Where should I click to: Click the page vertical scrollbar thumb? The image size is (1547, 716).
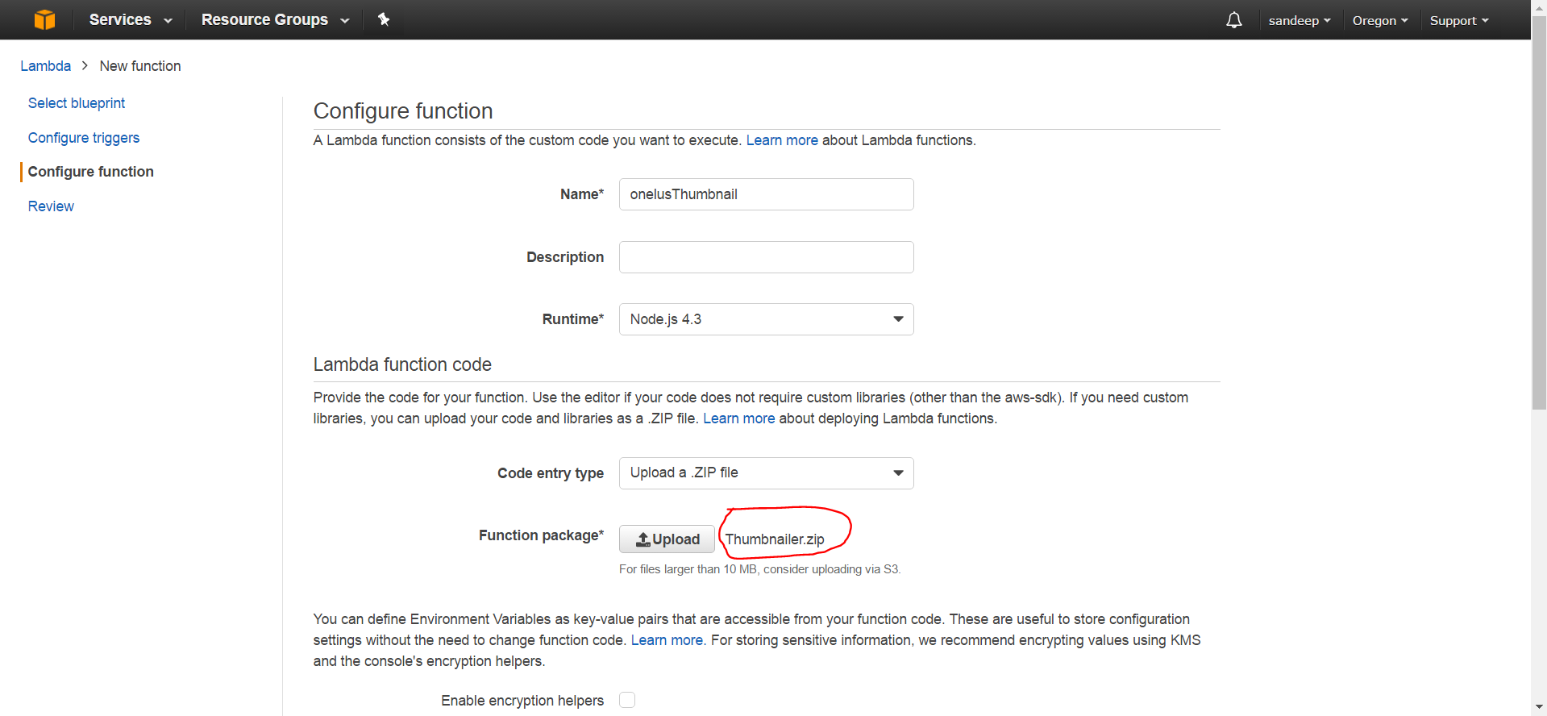1539,214
